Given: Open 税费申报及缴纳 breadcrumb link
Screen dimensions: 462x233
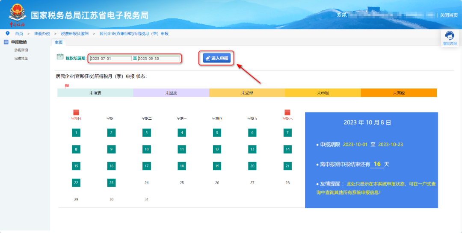Looking at the screenshot, I should [x=75, y=34].
